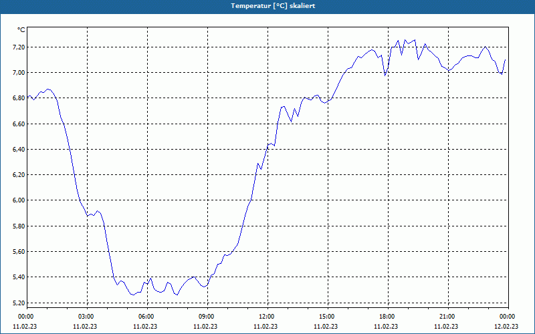This screenshot has width=535, height=334.
Task: Click the 12.02.23 date label
Action: 506,327
